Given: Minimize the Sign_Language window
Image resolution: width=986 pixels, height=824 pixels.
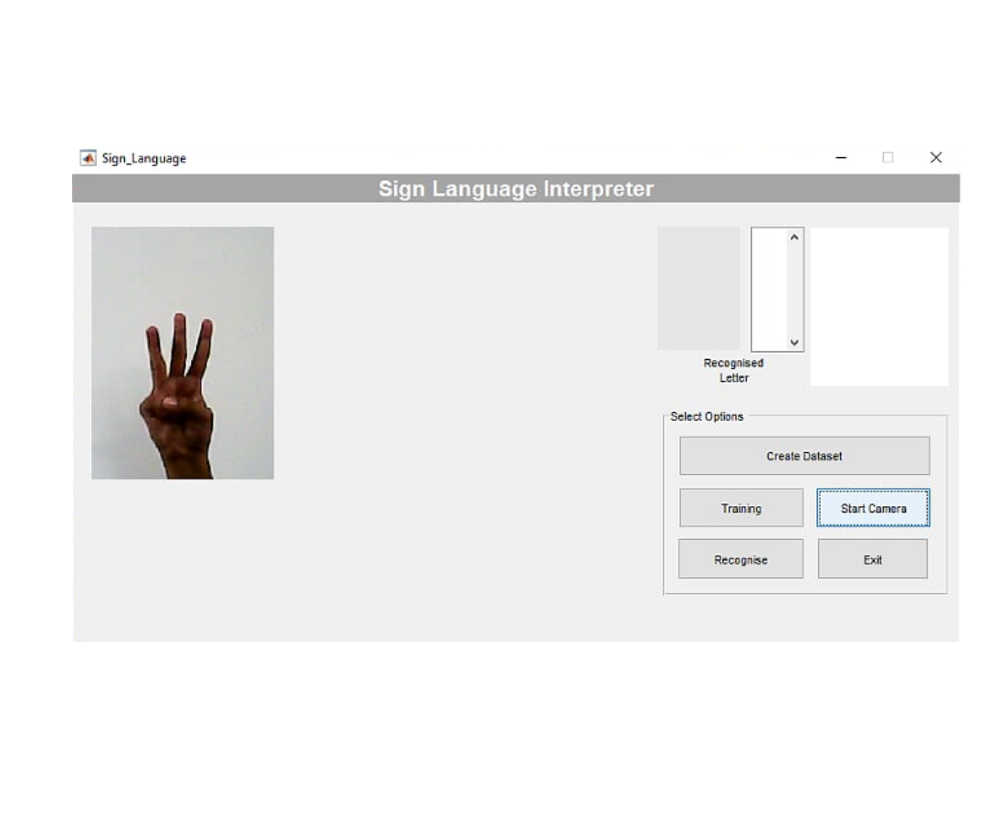Looking at the screenshot, I should 841,158.
